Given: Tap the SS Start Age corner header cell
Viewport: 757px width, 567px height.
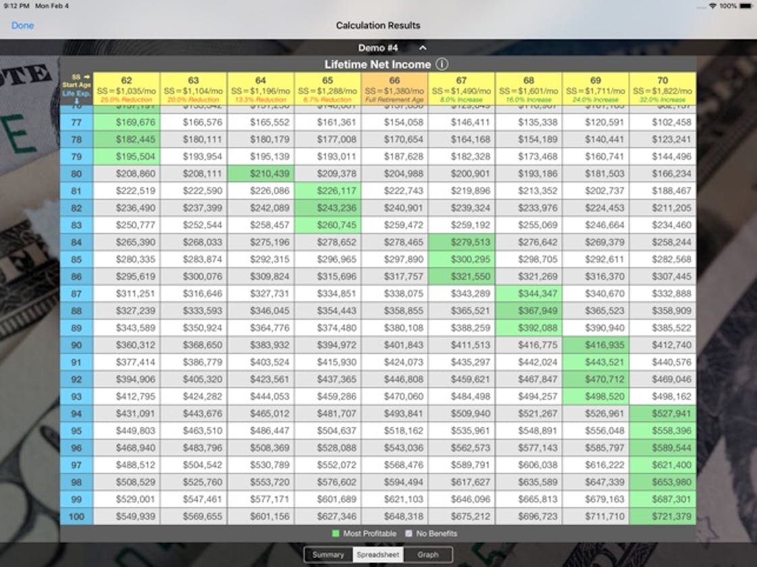Looking at the screenshot, I should pos(76,86).
